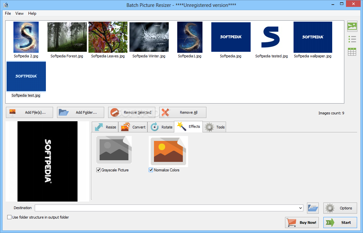Open the View menu
This screenshot has height=233, width=363.
(19, 13)
